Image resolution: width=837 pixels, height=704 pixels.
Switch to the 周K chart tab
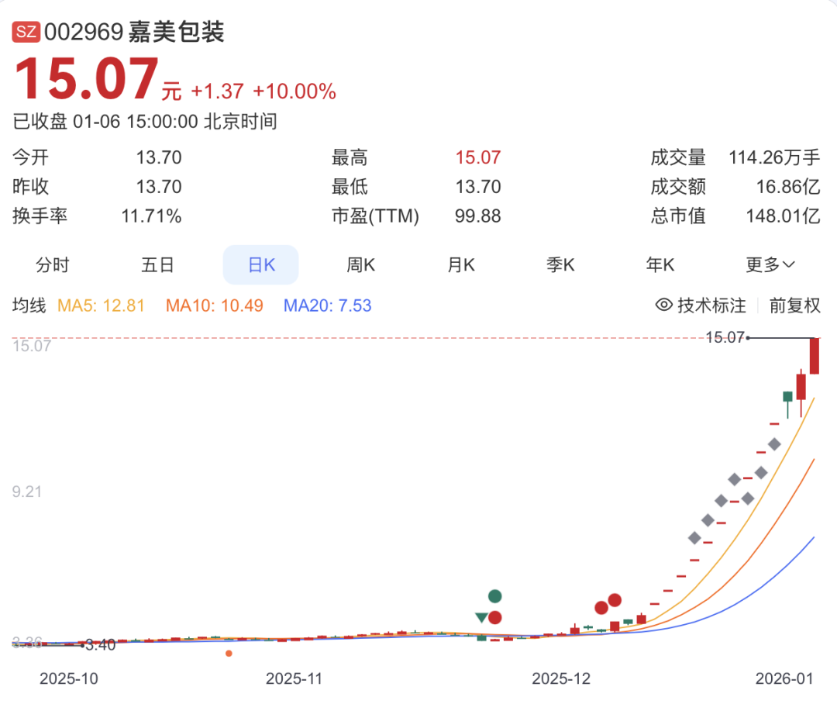click(x=360, y=264)
